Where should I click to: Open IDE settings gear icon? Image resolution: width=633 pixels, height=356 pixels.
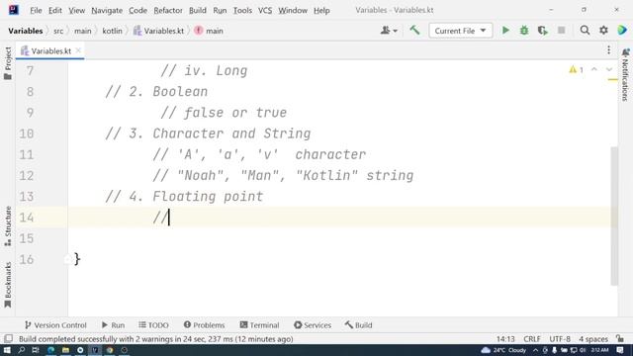coord(603,31)
